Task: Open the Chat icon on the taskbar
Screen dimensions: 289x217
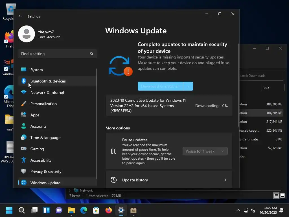Action: click(59, 210)
